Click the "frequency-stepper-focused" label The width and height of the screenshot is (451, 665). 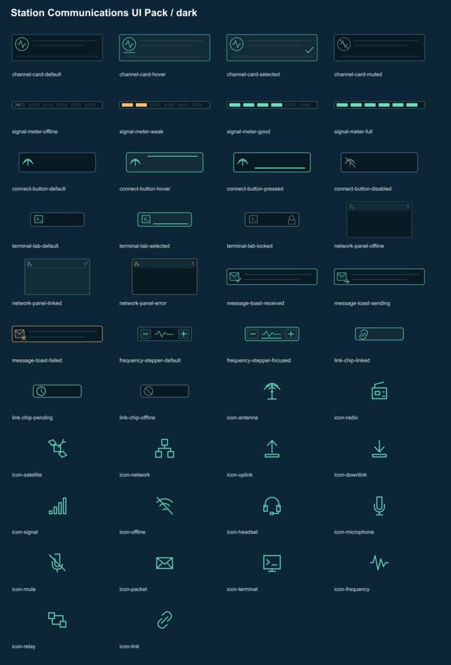click(x=259, y=360)
